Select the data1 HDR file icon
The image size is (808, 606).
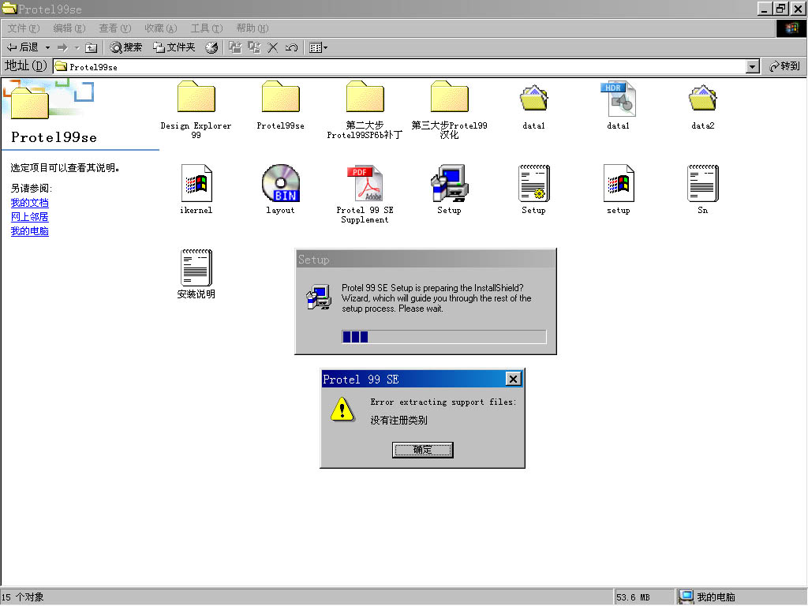point(619,99)
